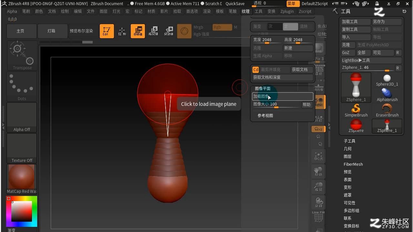Toggle the Edit mode button
Image resolution: width=413 pixels, height=232 pixels.
coord(106,31)
